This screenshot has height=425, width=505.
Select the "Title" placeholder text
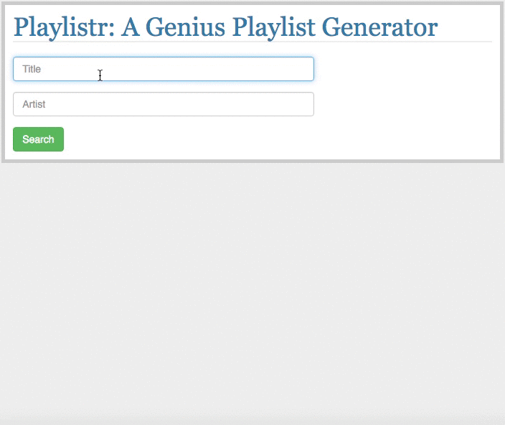pos(32,69)
